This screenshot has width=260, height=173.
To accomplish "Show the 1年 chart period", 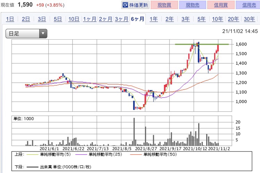I will (154, 19).
